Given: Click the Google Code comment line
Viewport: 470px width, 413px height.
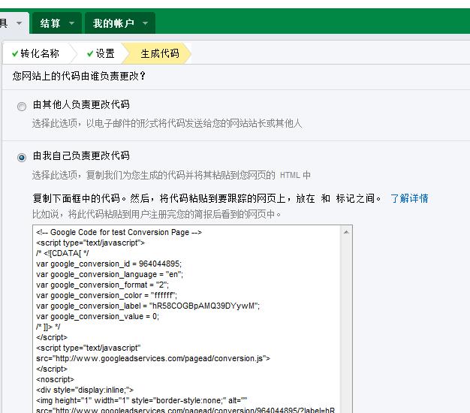Looking at the screenshot, I should pyautogui.click(x=119, y=232).
